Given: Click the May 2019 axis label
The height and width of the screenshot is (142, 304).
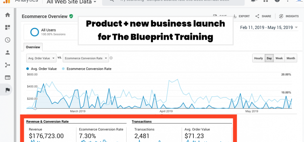Looking at the screenshot, I should tap(252, 111).
